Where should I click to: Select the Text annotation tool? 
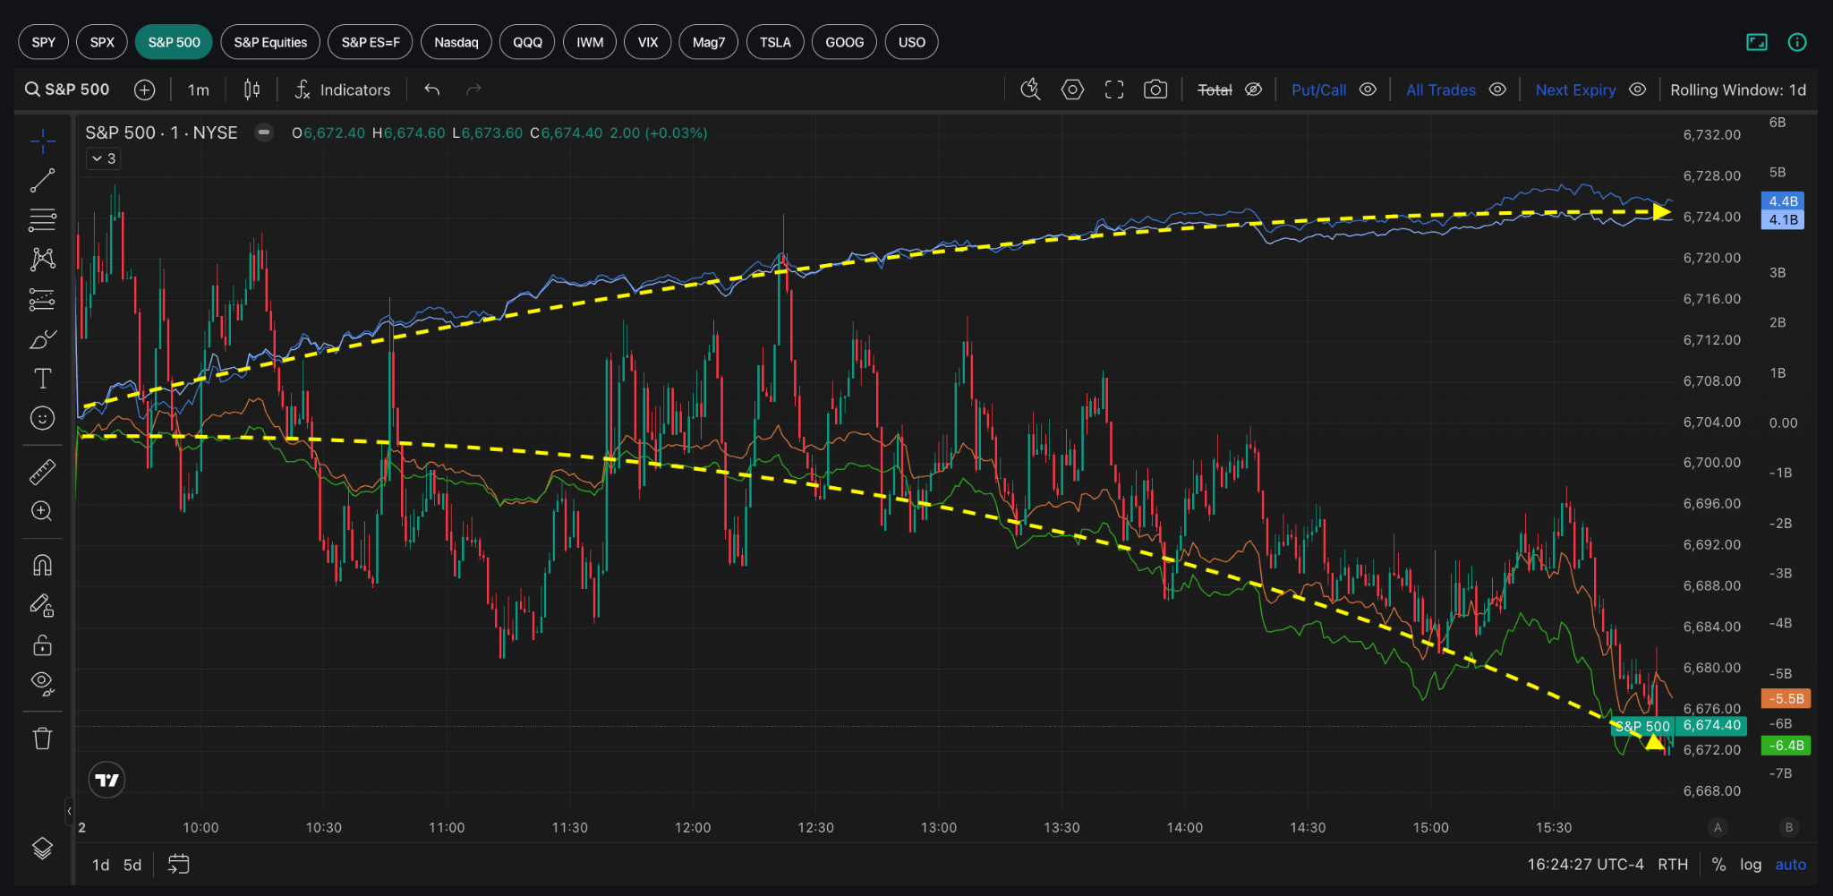42,379
